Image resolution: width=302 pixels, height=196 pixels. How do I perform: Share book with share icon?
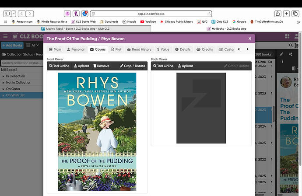pos(291,55)
